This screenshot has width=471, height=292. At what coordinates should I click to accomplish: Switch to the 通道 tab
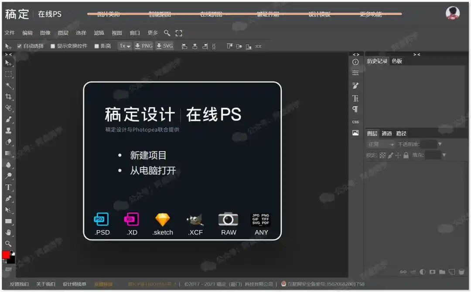pyautogui.click(x=386, y=133)
